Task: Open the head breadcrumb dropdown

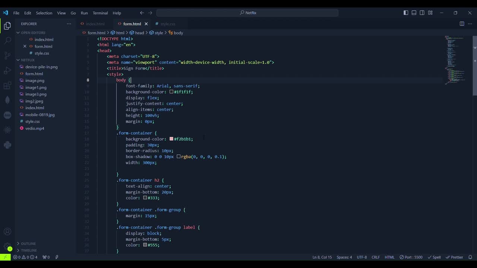Action: pyautogui.click(x=137, y=33)
